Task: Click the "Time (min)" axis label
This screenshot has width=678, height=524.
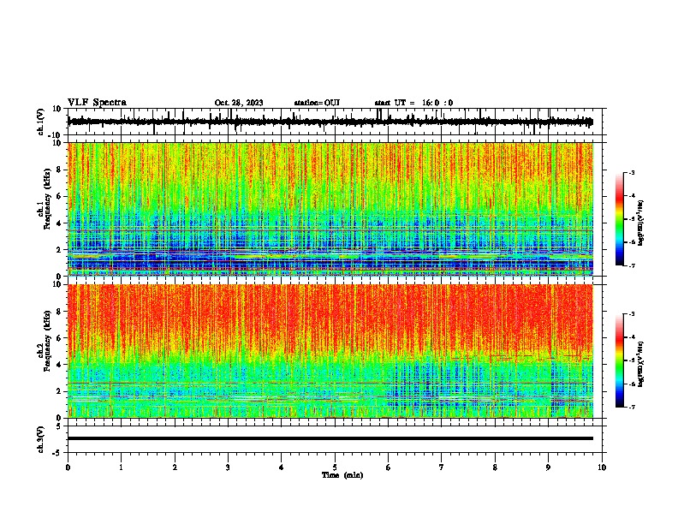Action: [x=342, y=475]
